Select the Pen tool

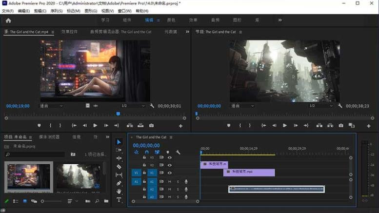tap(119, 183)
